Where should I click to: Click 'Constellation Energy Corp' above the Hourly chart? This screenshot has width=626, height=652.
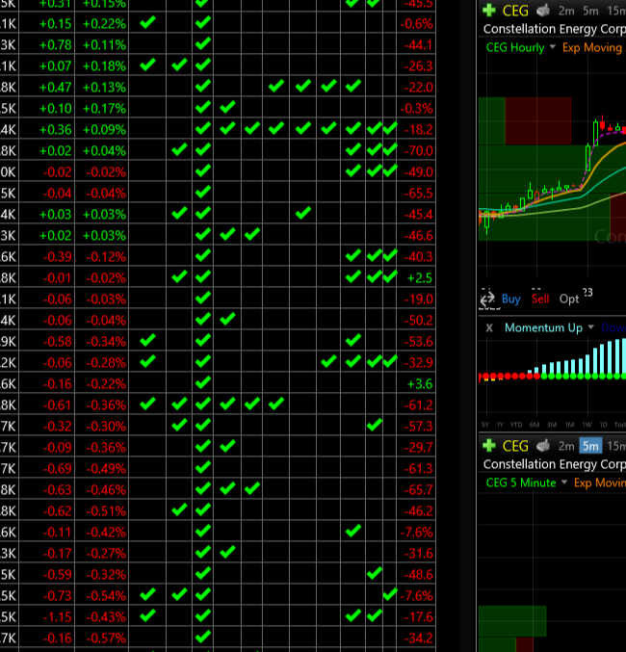click(555, 29)
